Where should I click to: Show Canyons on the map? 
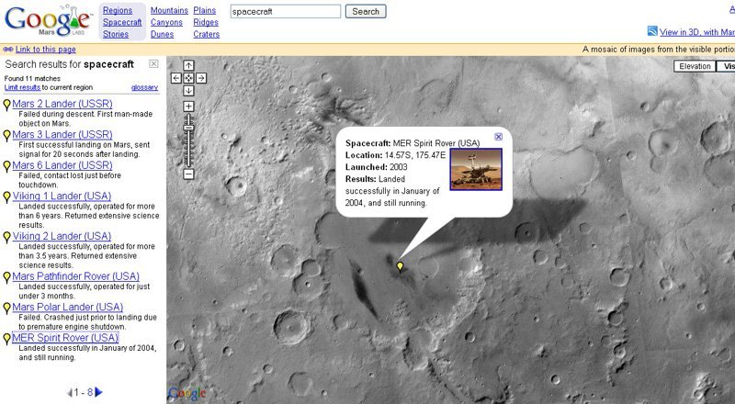pos(166,22)
